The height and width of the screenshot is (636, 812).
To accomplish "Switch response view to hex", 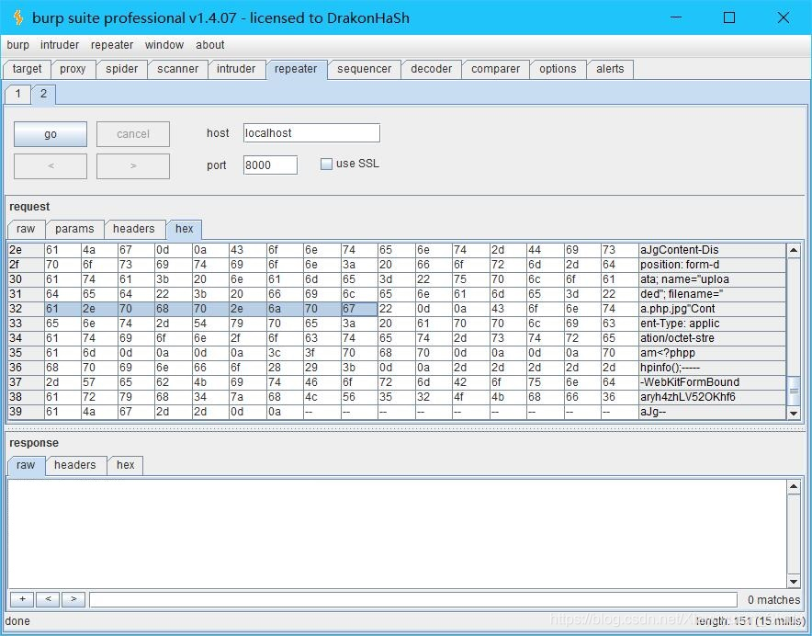I will [x=125, y=465].
